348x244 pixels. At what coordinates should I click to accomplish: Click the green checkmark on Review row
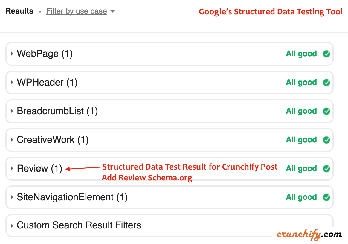[x=326, y=169]
